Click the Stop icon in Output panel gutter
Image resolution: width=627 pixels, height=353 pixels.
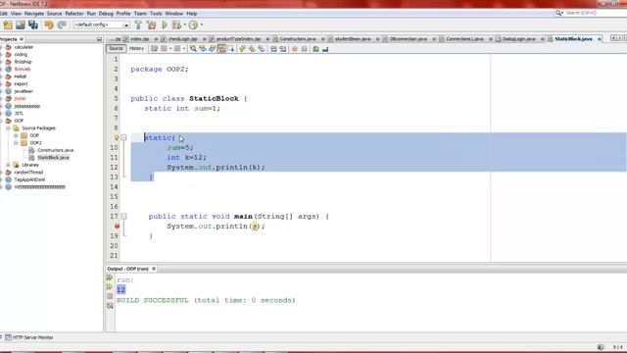pyautogui.click(x=110, y=296)
